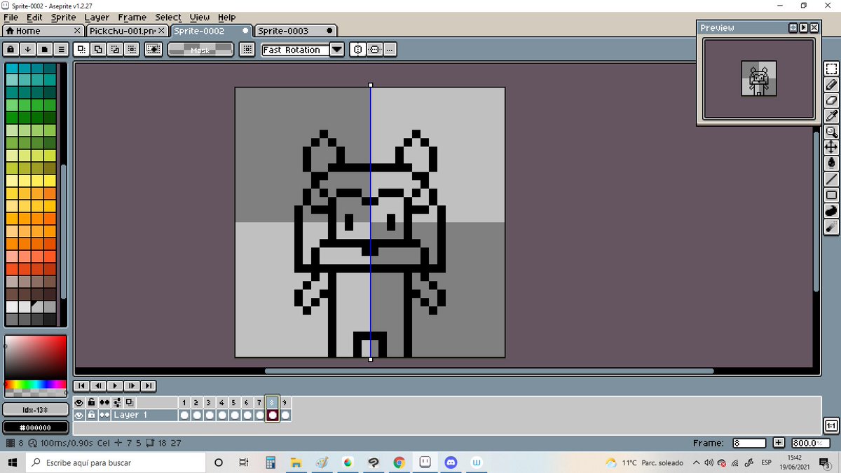Image resolution: width=841 pixels, height=473 pixels.
Task: Play animation in the Preview panel
Action: 803,28
